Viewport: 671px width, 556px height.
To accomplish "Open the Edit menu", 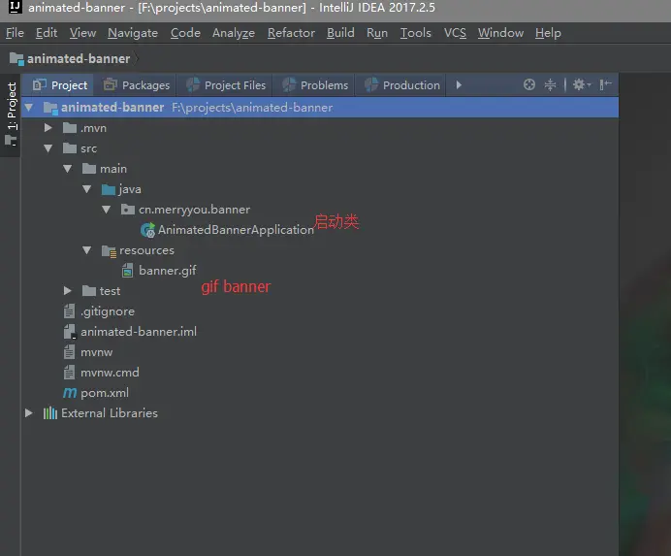I will click(47, 33).
